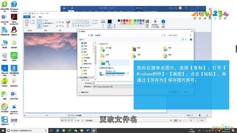Click the Refresh icon beside the address bar
Viewport: 237px width, 133px height.
[165, 35]
